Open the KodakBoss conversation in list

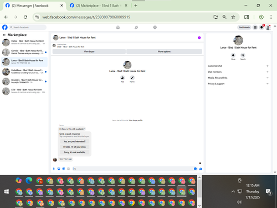[24, 72]
